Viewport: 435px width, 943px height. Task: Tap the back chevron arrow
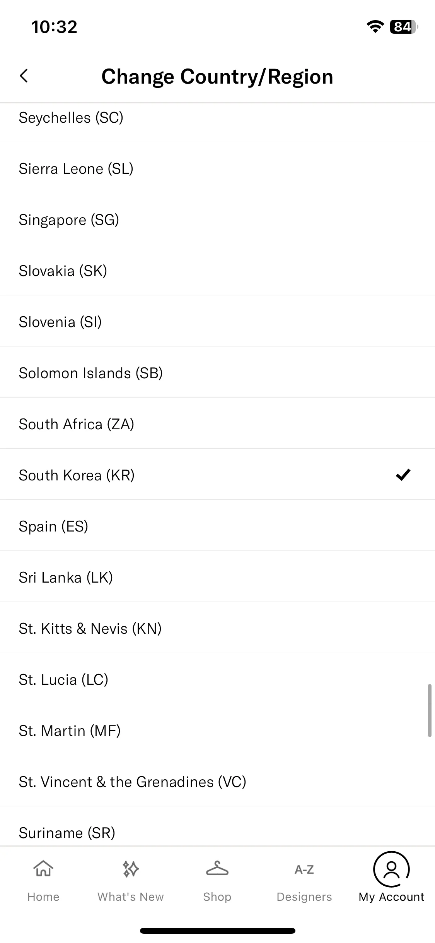(x=24, y=76)
